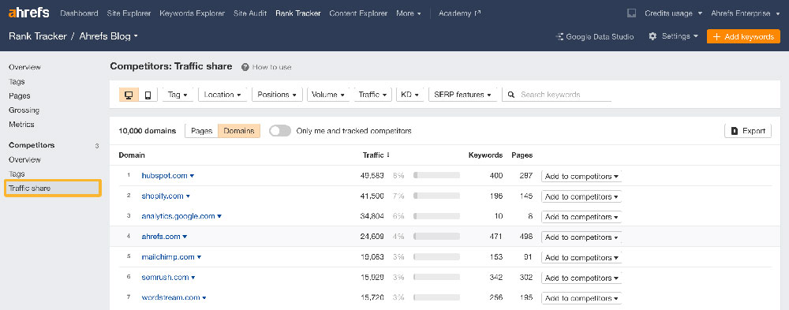The image size is (789, 310).
Task: Open Site Explorer from top navigation
Action: pos(129,13)
